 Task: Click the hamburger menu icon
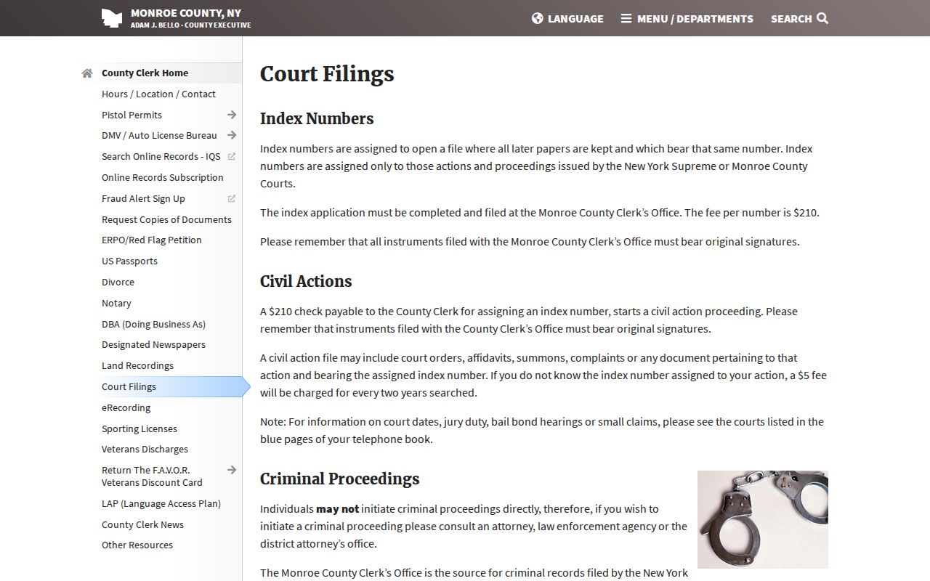pos(626,18)
